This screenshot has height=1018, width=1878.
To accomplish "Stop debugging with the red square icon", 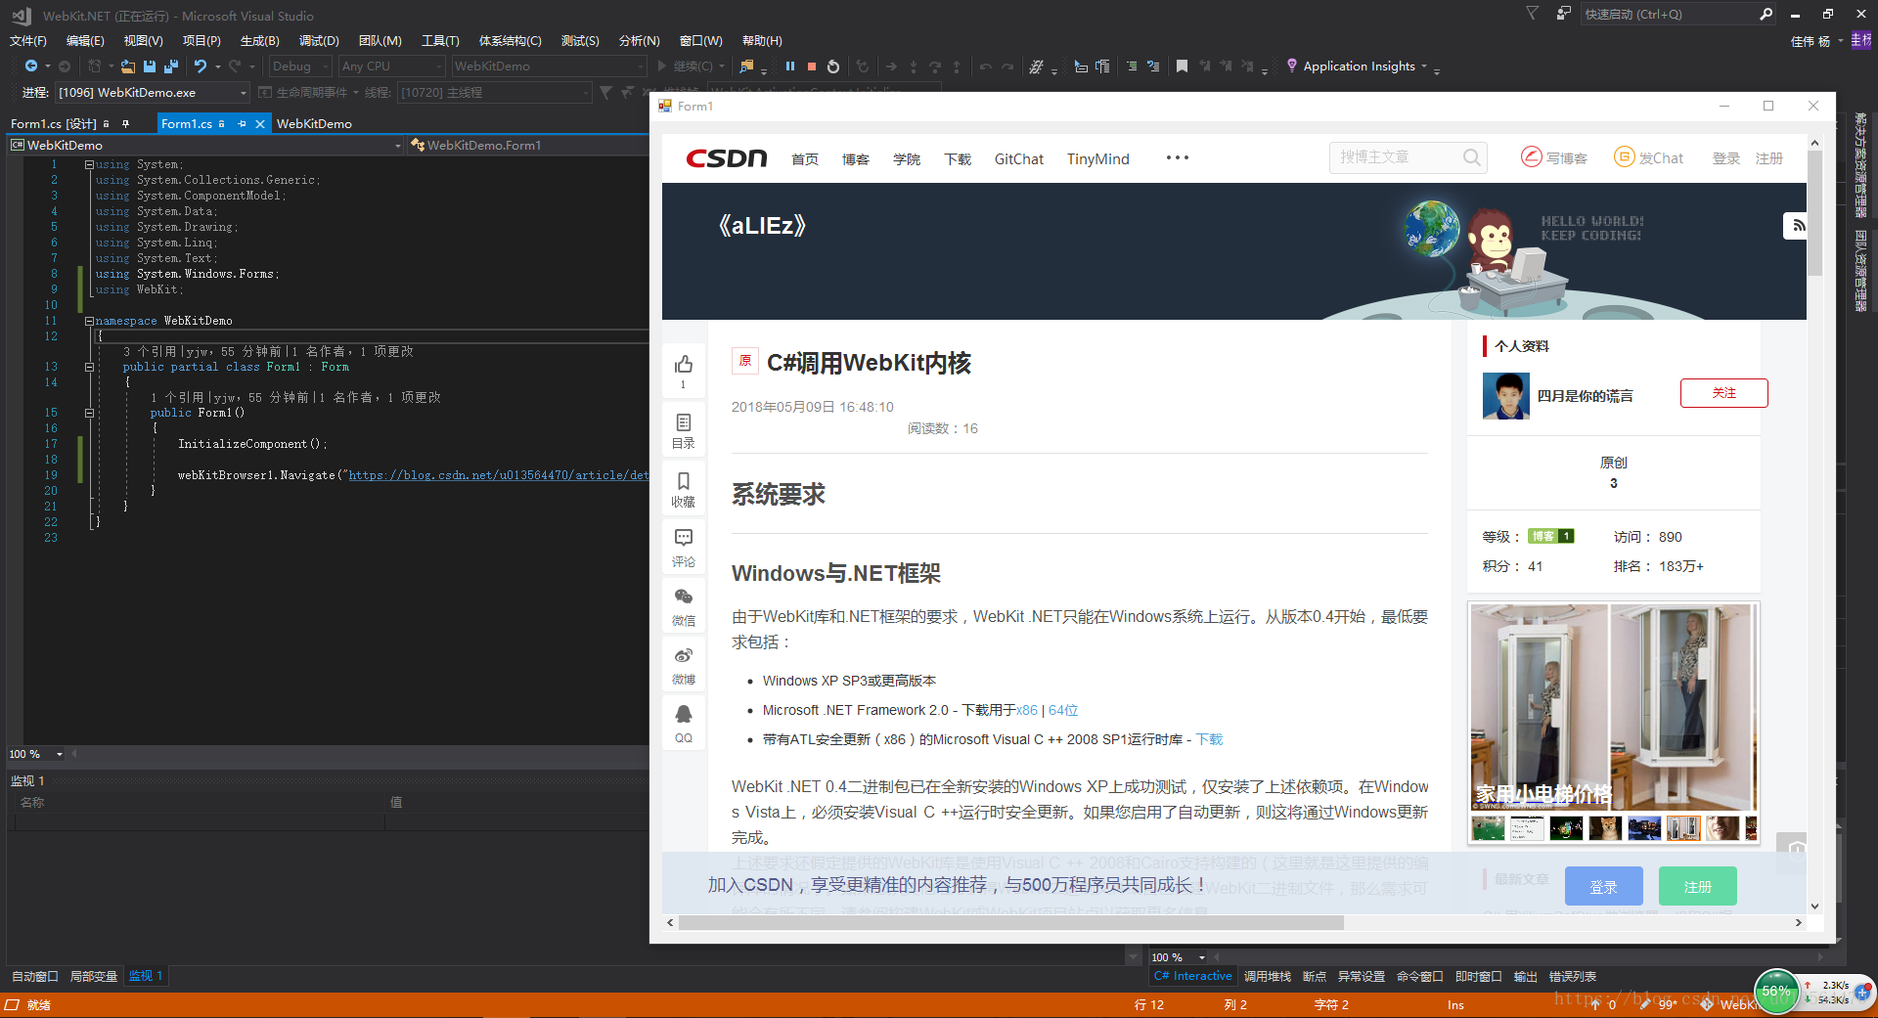I will click(812, 66).
